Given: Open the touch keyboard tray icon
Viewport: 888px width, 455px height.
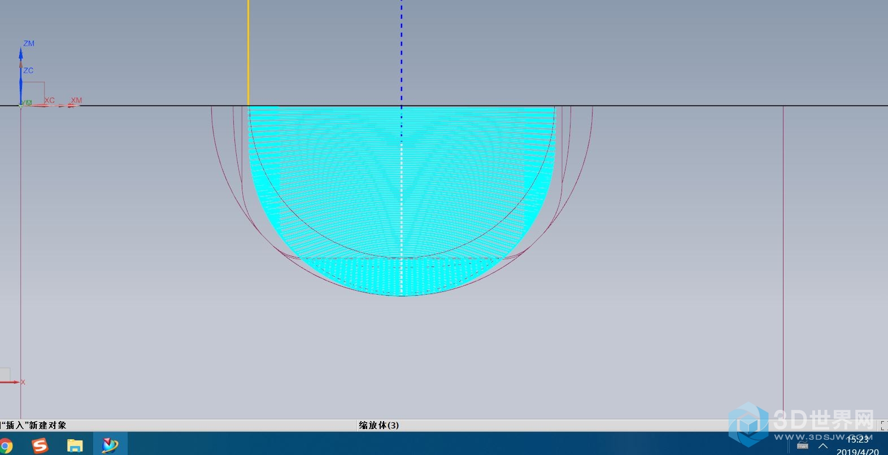Looking at the screenshot, I should pos(803,446).
